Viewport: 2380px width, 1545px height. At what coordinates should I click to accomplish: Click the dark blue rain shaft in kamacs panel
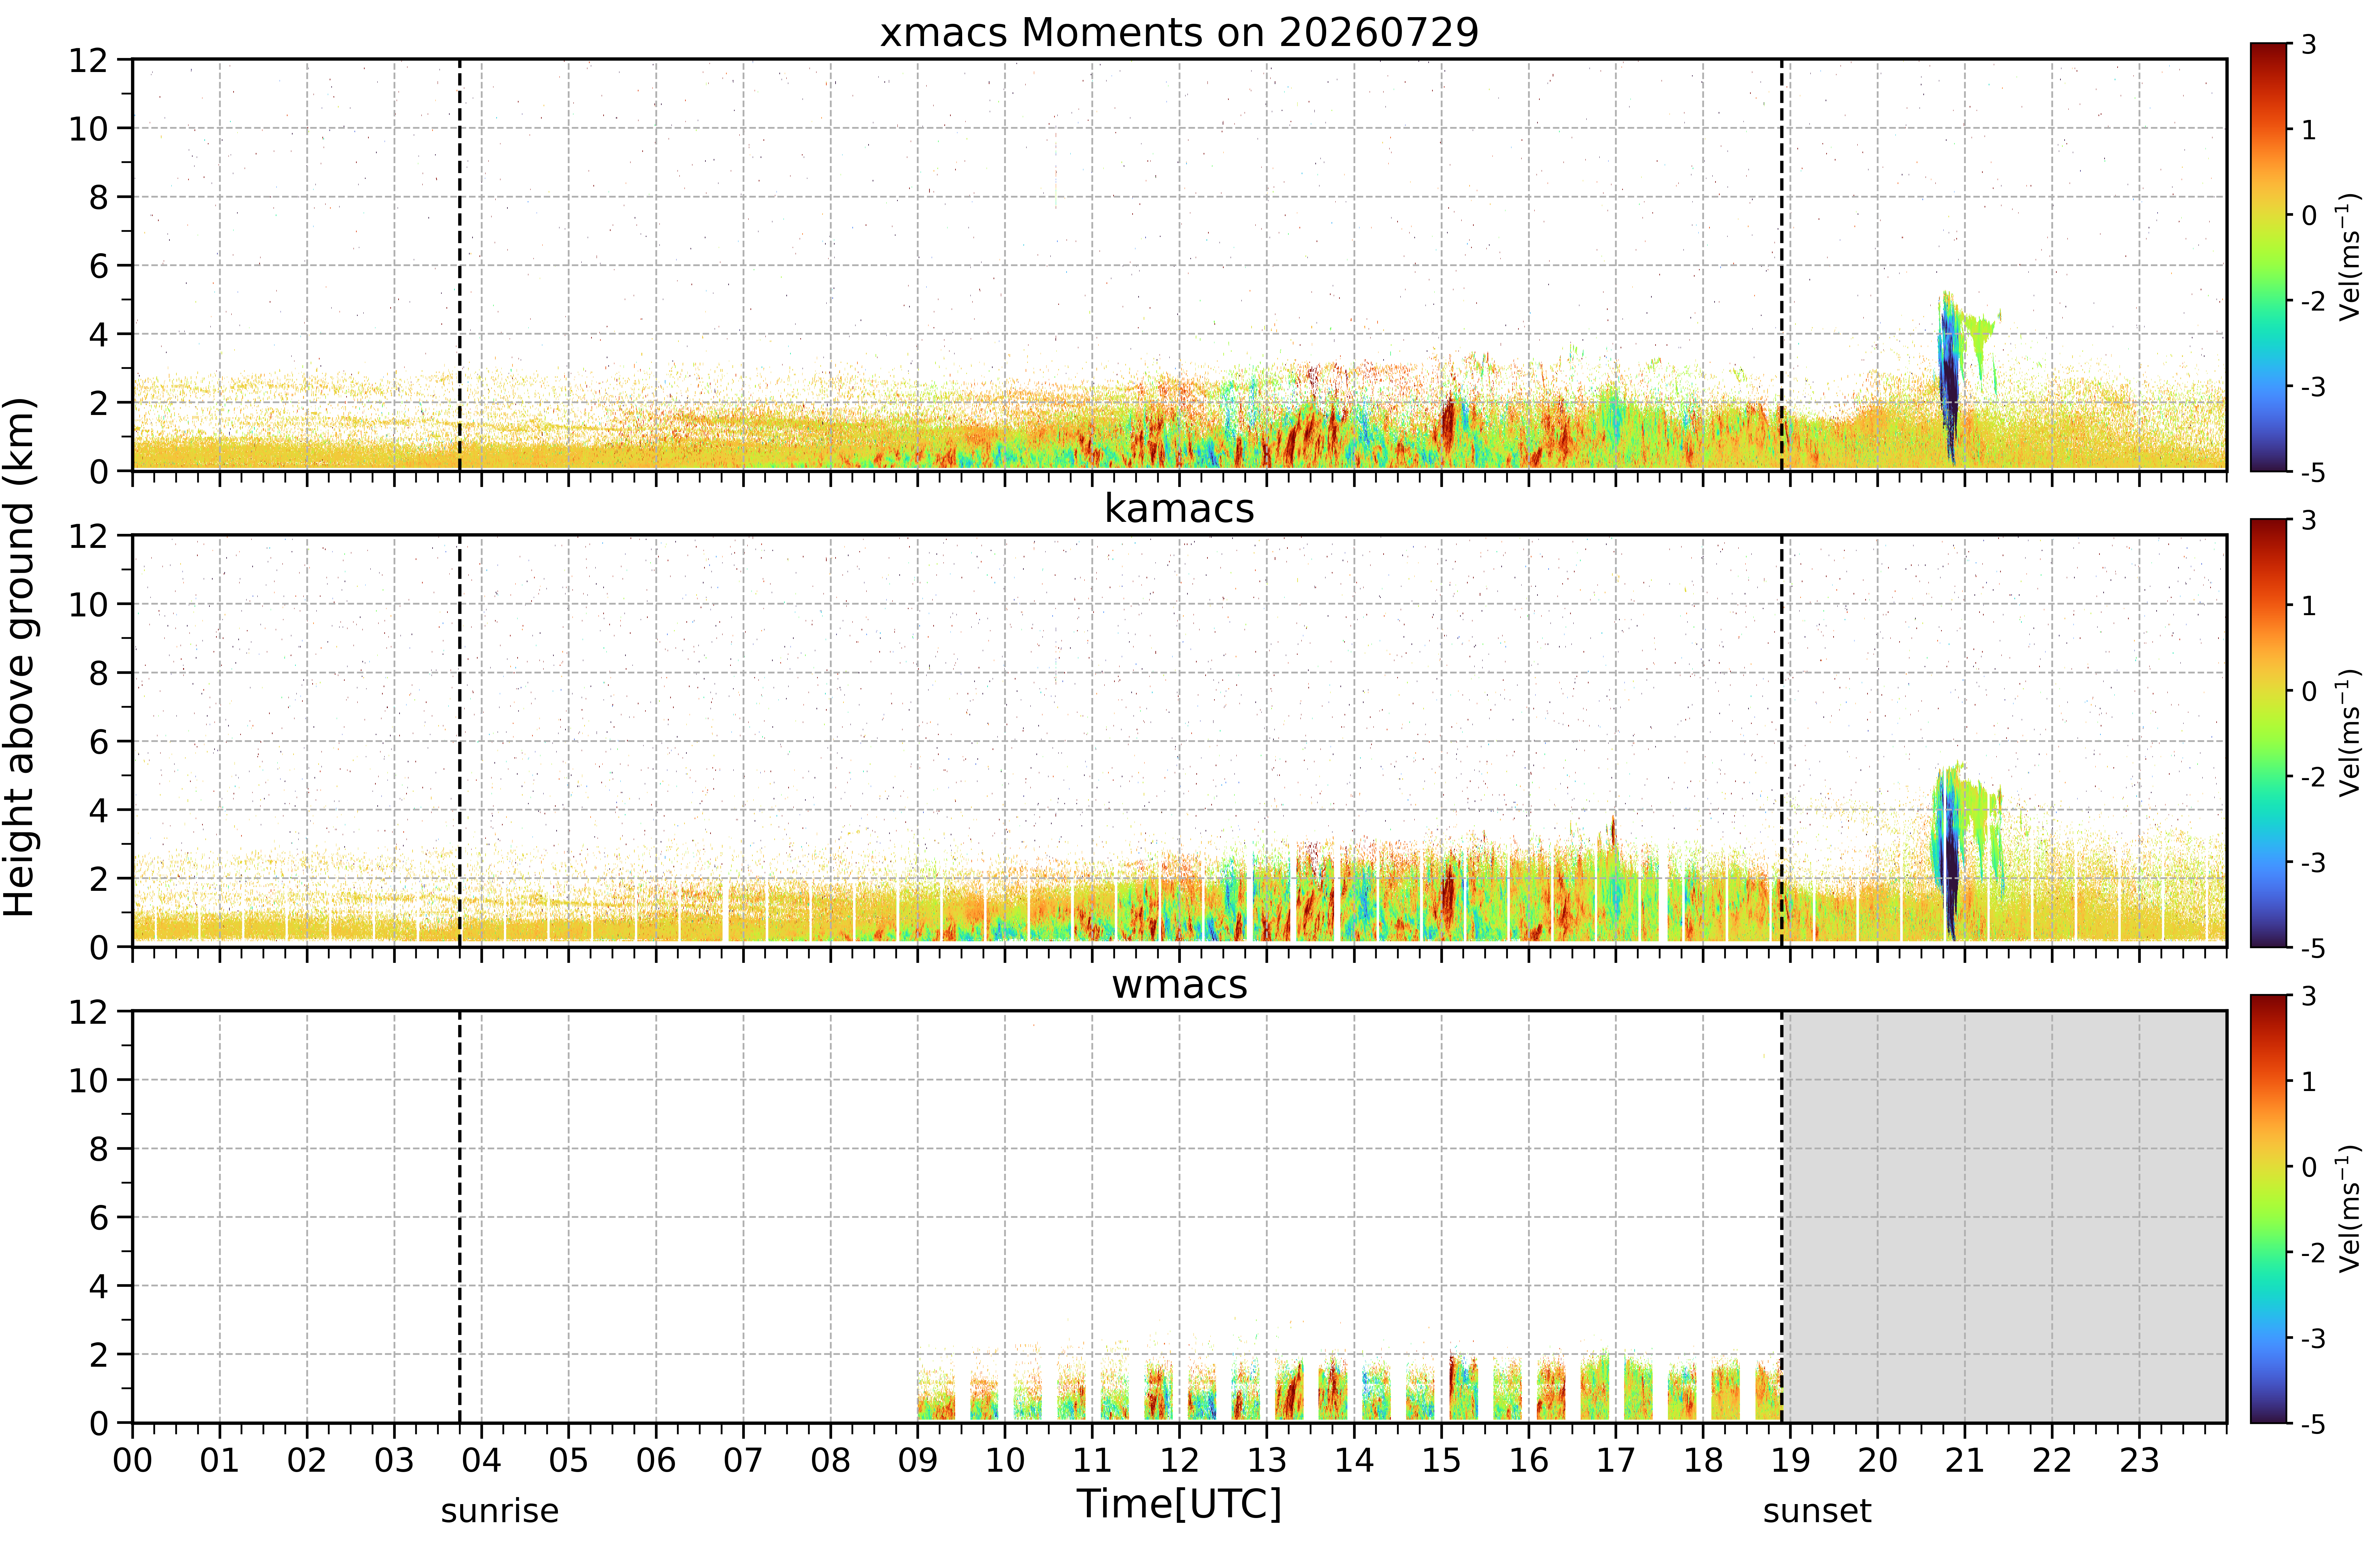click(1948, 860)
